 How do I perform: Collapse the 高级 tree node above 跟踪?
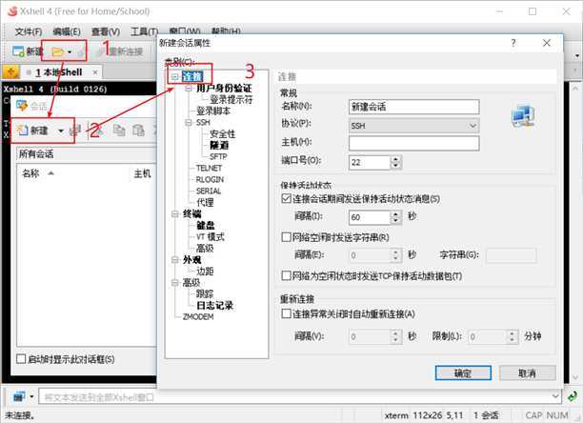click(x=175, y=283)
